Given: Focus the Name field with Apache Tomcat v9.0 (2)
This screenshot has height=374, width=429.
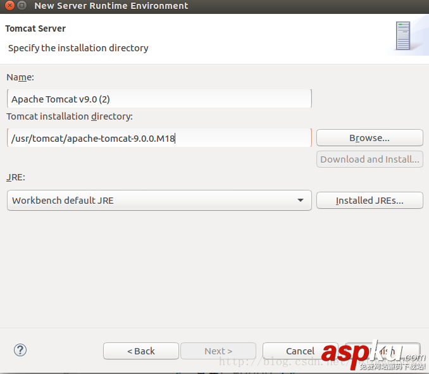Looking at the screenshot, I should coord(159,99).
